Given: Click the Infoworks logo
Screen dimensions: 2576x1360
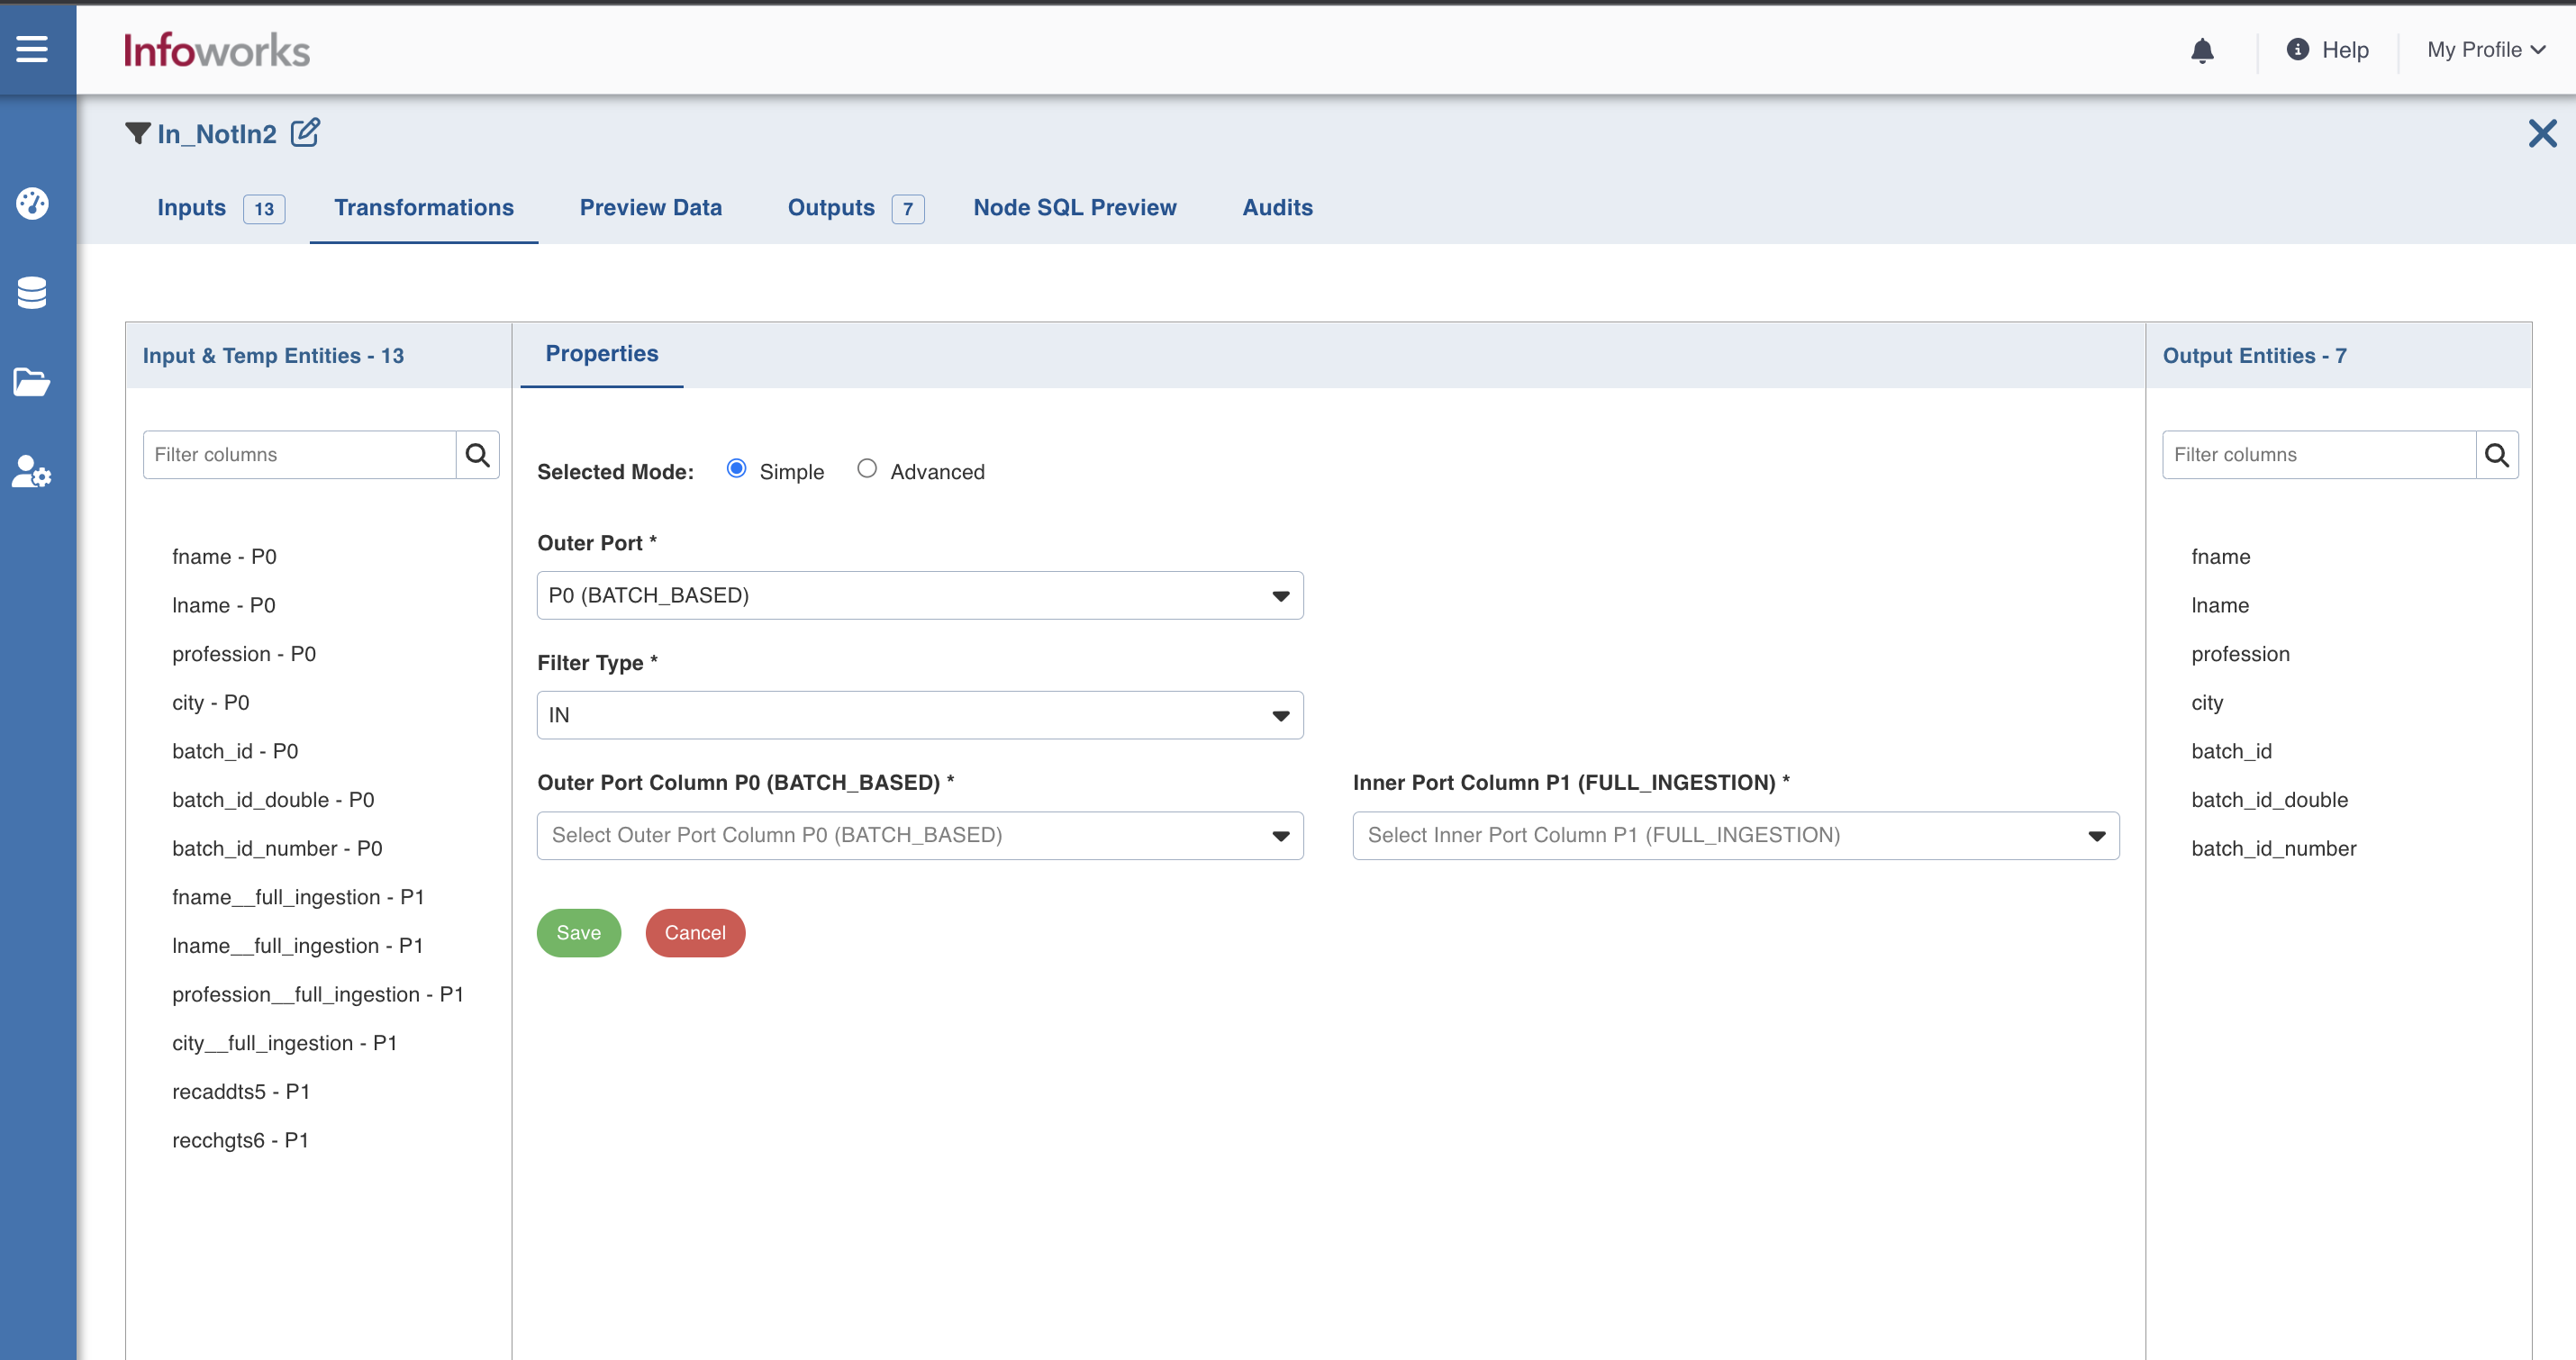Looking at the screenshot, I should (217, 50).
